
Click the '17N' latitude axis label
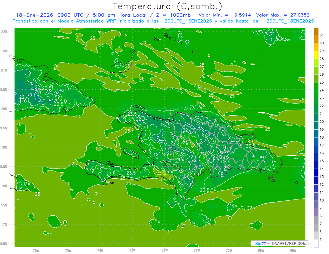tap(4, 224)
